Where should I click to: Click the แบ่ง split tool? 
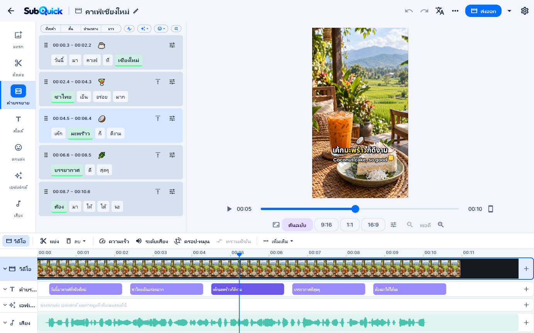[49, 241]
